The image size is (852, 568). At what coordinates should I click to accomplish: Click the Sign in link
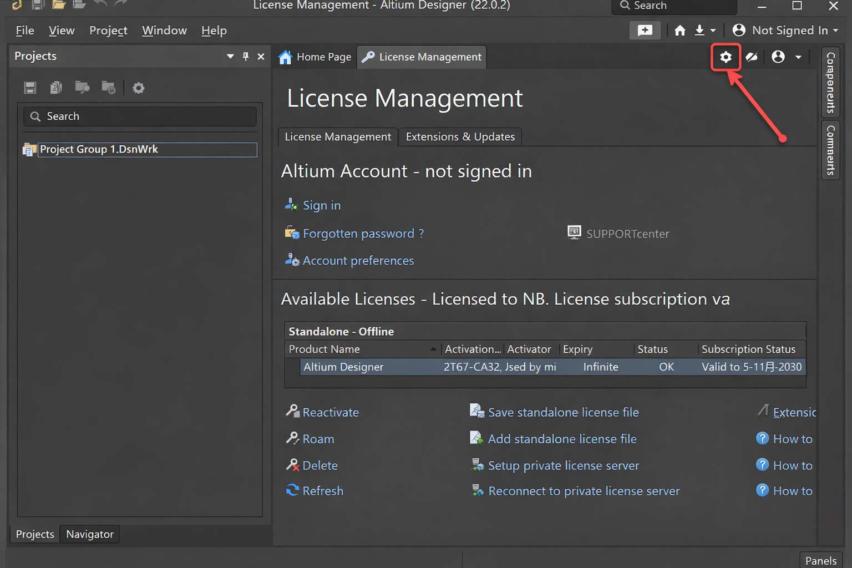(x=322, y=205)
